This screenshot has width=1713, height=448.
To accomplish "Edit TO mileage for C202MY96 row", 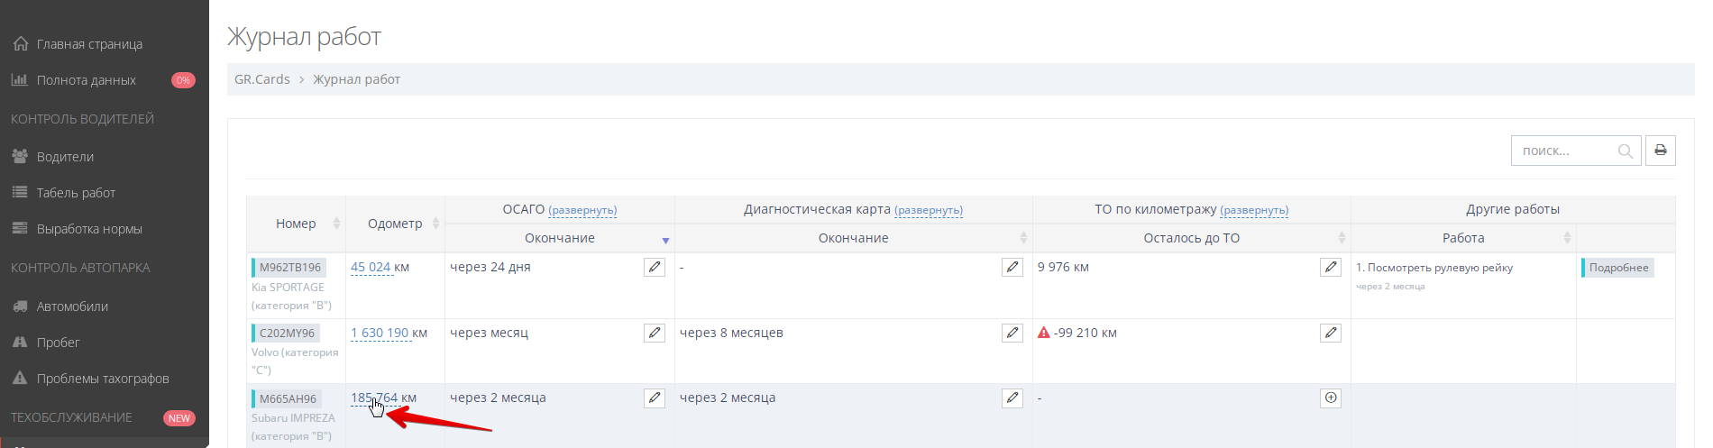I will pos(1331,333).
